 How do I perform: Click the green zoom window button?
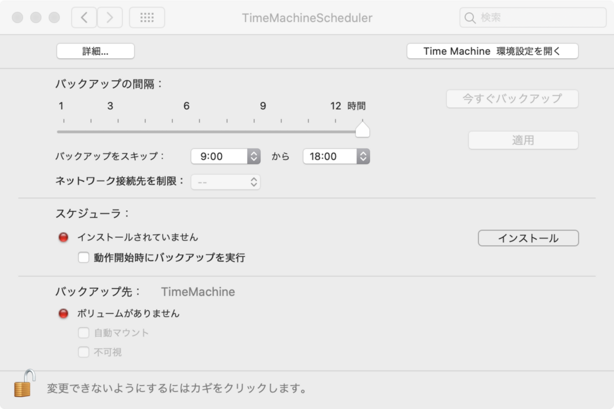(54, 18)
